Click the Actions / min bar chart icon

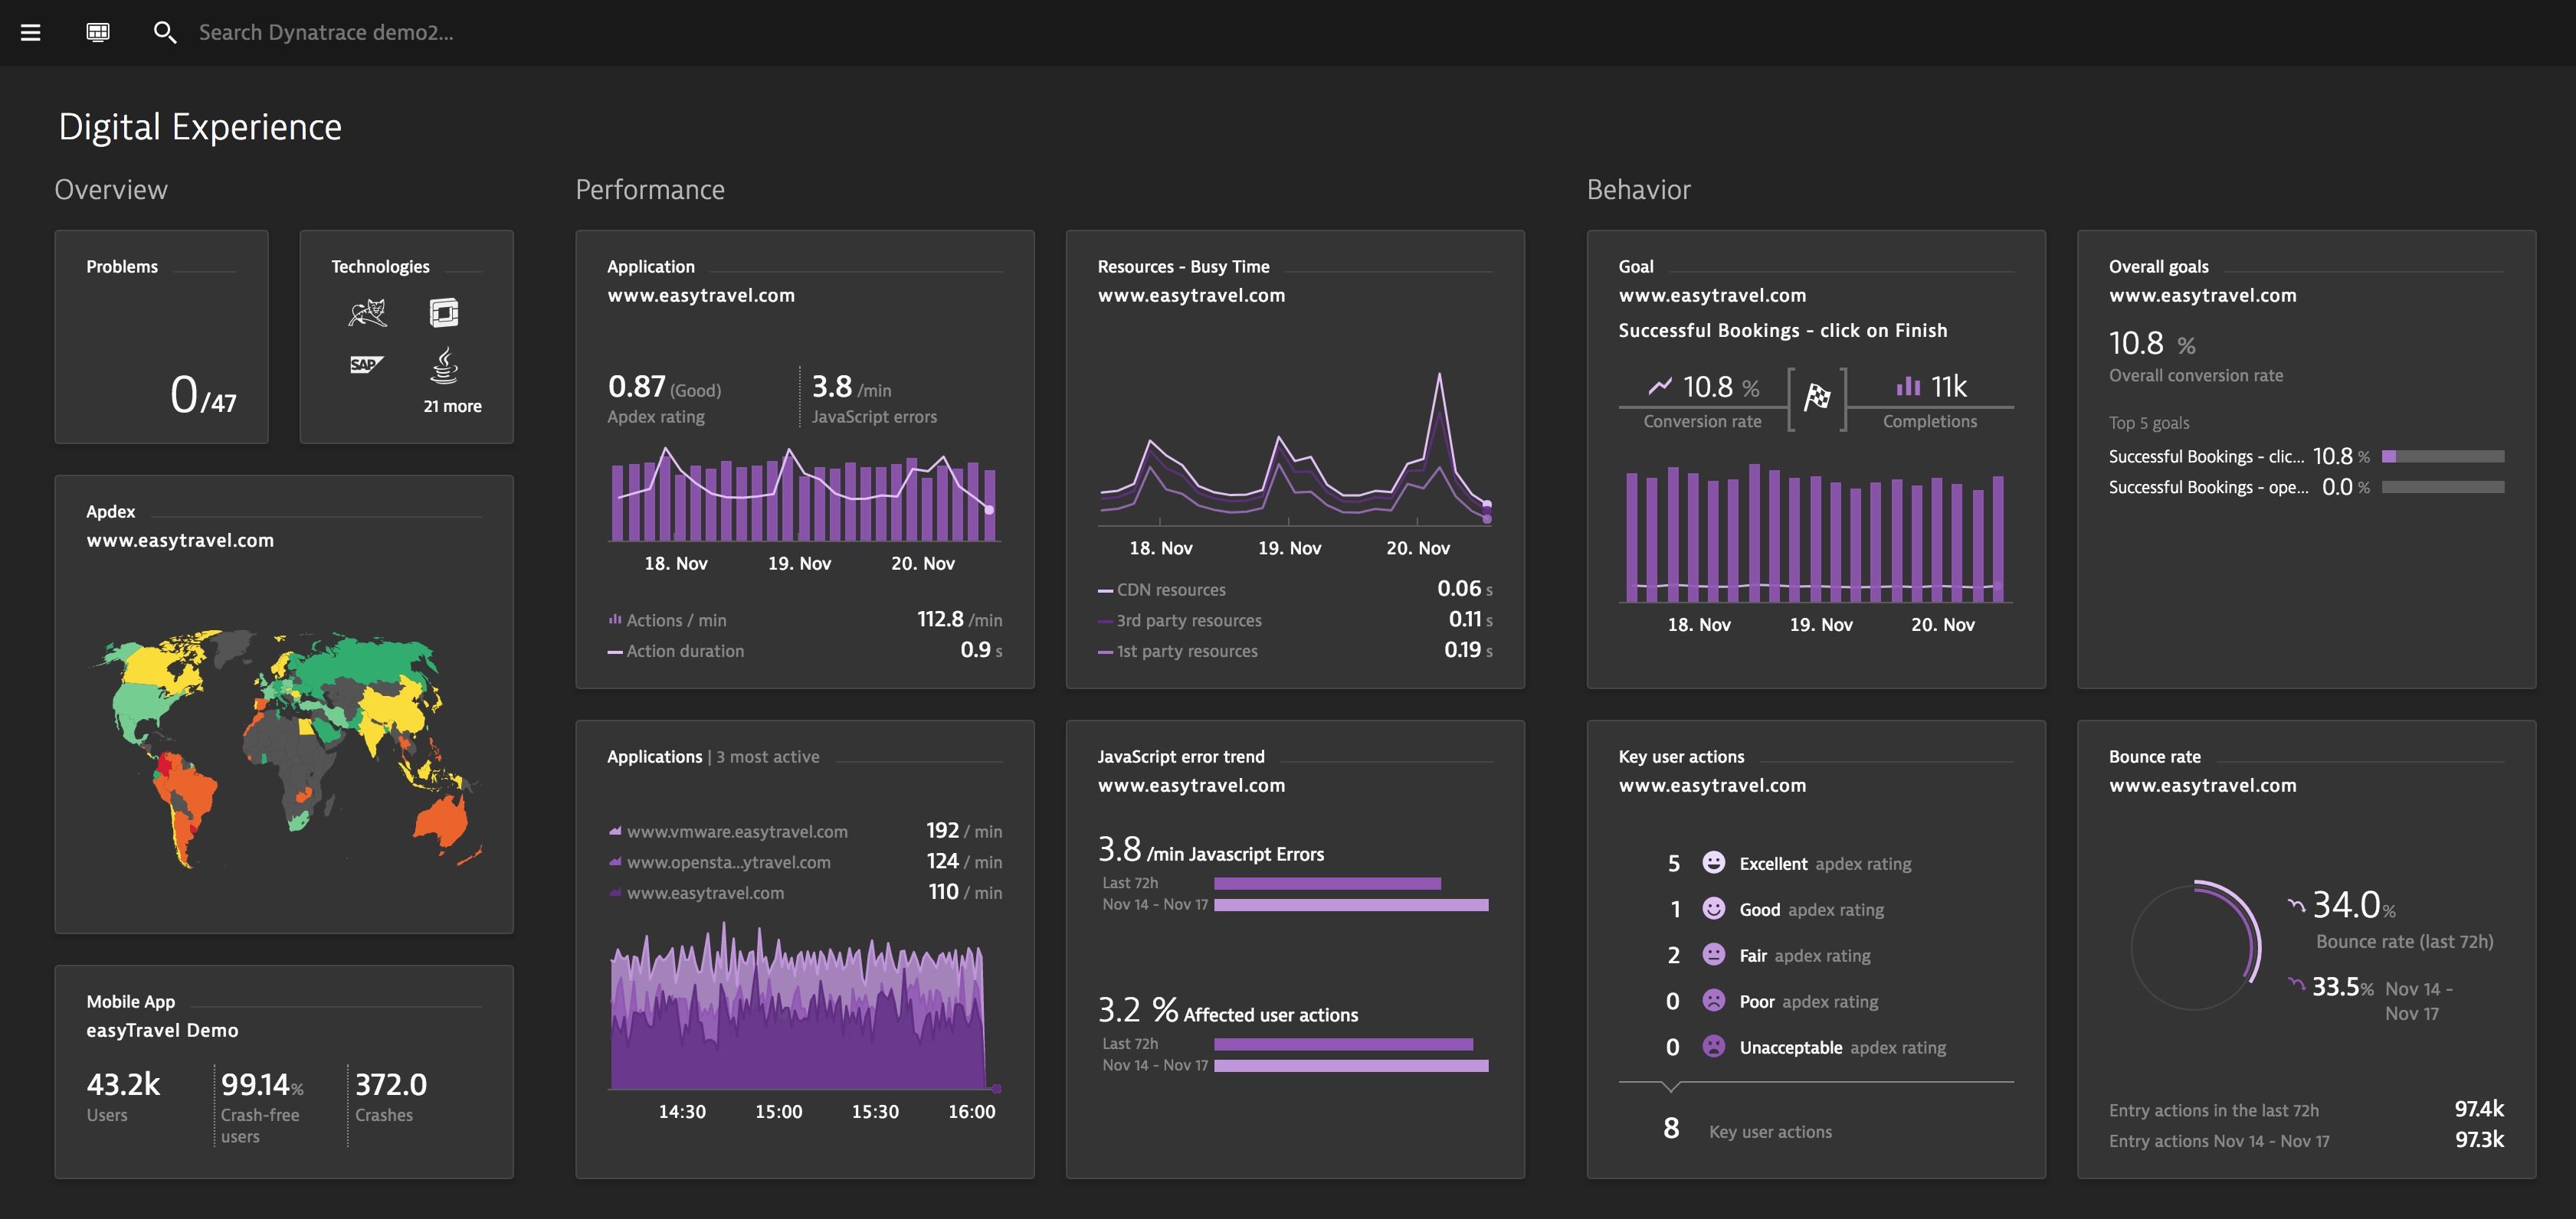click(x=615, y=619)
